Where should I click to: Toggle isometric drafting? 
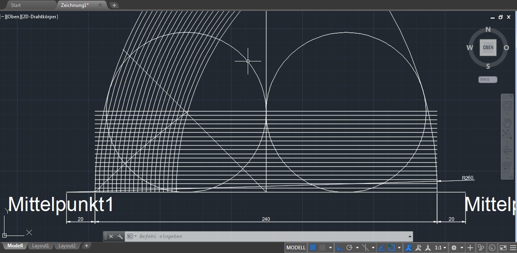coord(366,247)
